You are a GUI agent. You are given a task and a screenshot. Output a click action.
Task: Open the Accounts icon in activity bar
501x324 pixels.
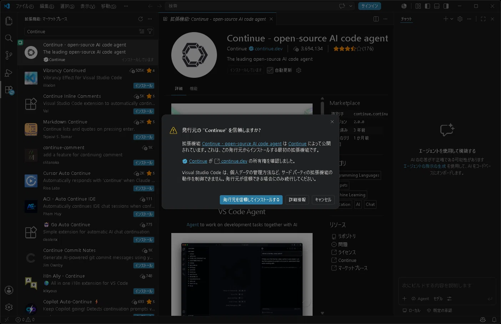click(x=9, y=290)
